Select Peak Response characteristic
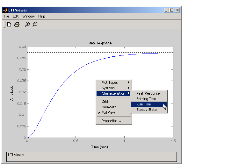The width and height of the screenshot is (239, 165). pyautogui.click(x=148, y=93)
